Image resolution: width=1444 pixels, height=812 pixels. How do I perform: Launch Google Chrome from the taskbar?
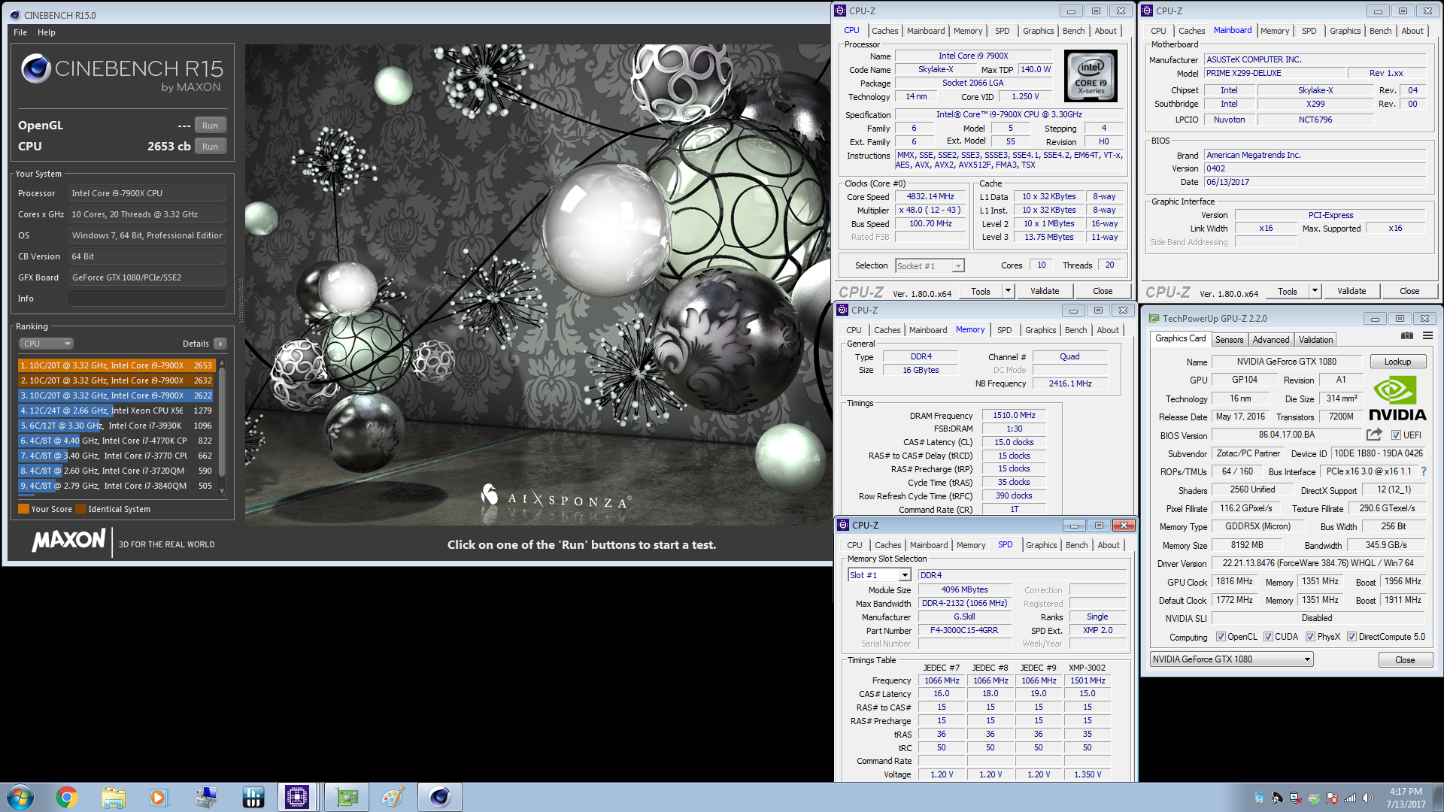click(66, 797)
